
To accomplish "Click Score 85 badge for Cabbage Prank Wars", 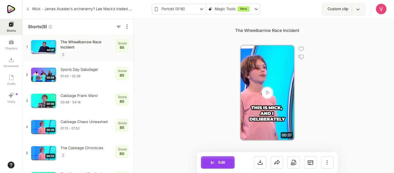I will pyautogui.click(x=122, y=99).
